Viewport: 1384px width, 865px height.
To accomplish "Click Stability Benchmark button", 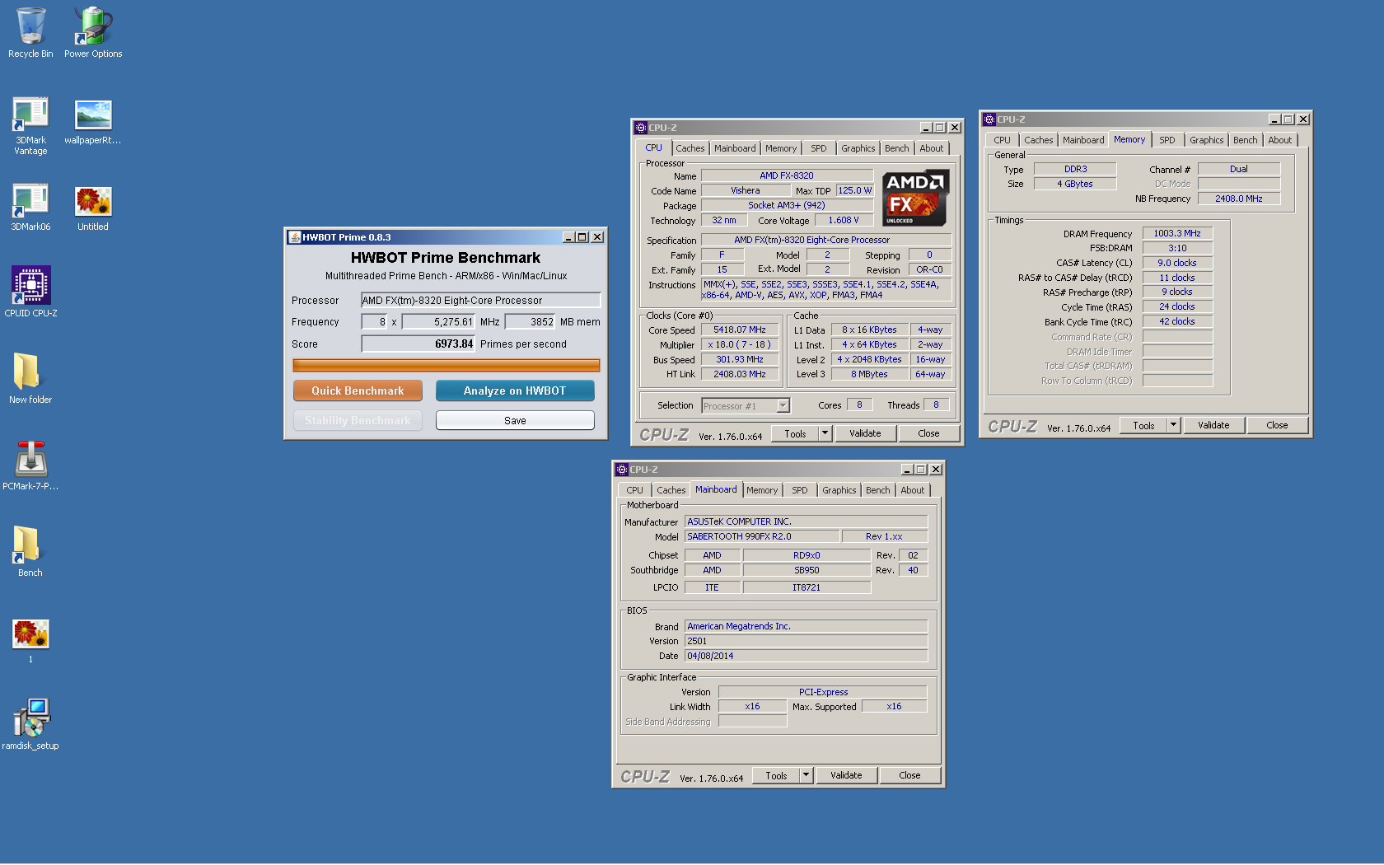I will pos(358,420).
